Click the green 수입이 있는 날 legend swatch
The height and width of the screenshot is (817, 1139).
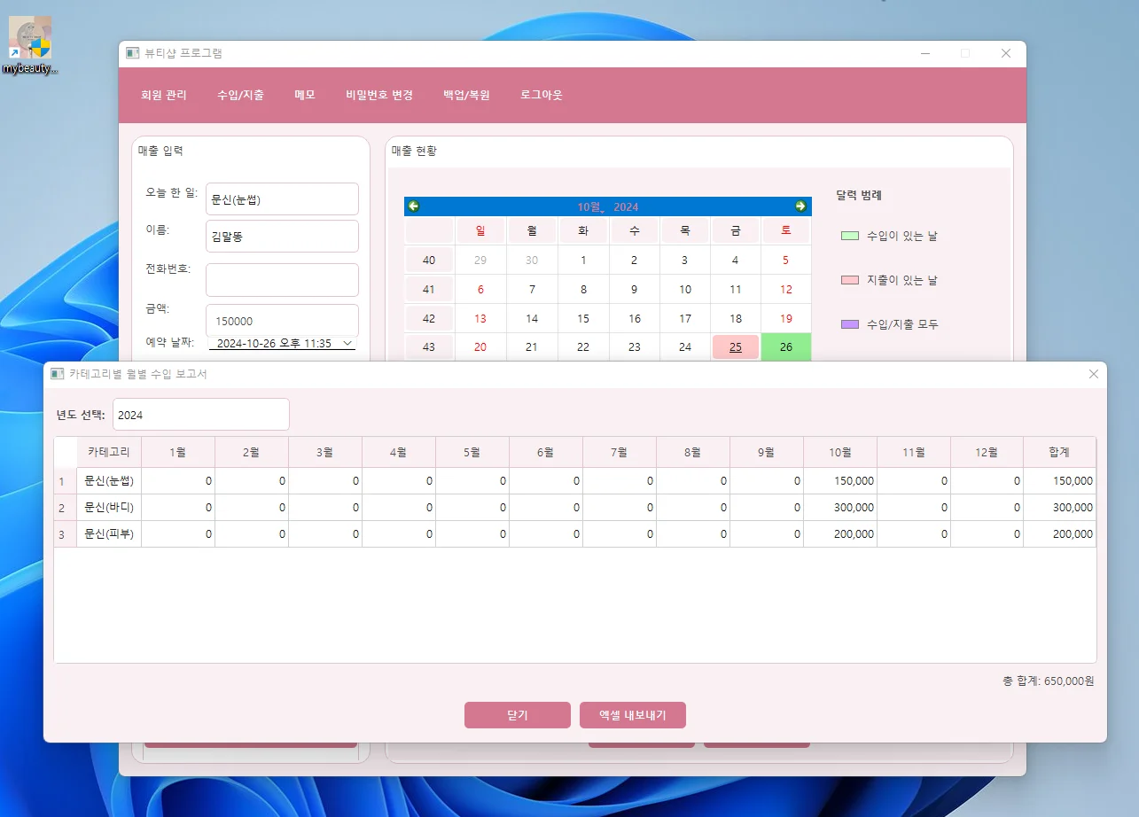(x=849, y=236)
